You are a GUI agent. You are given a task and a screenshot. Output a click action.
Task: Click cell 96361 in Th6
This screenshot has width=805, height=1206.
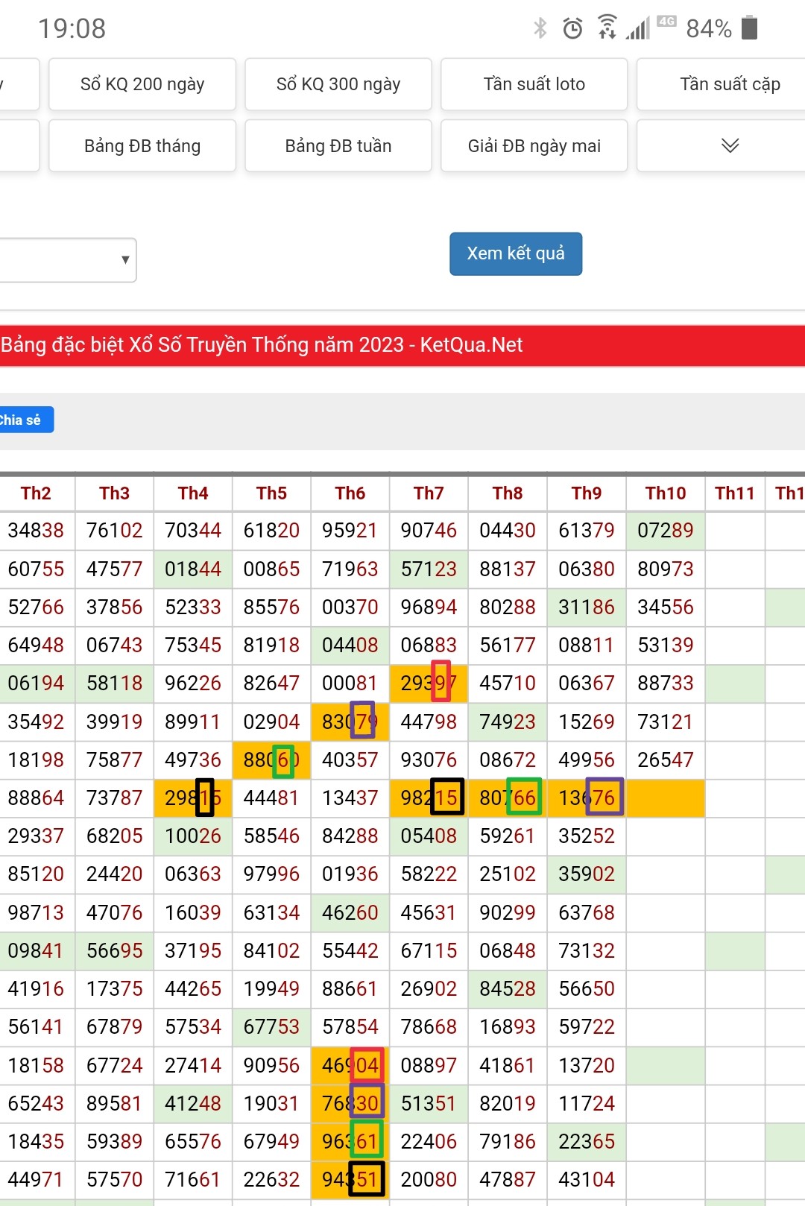[x=350, y=1142]
